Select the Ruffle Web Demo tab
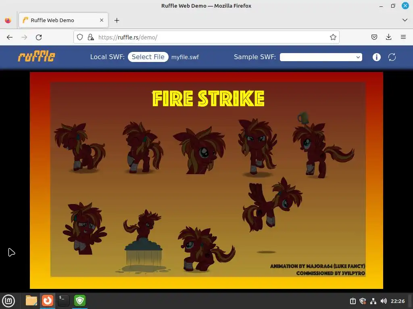 click(63, 20)
